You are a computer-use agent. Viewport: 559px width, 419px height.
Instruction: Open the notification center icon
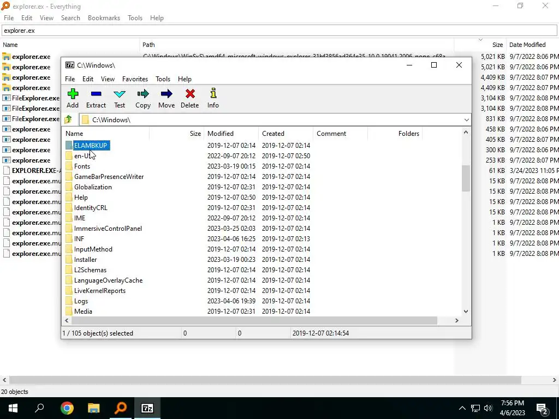542,408
